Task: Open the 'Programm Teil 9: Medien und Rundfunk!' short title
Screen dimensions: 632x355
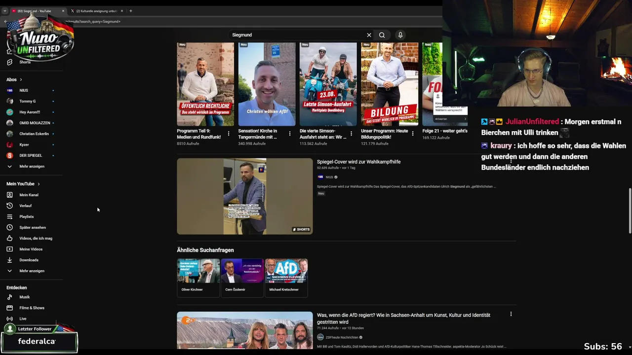Action: pyautogui.click(x=198, y=134)
